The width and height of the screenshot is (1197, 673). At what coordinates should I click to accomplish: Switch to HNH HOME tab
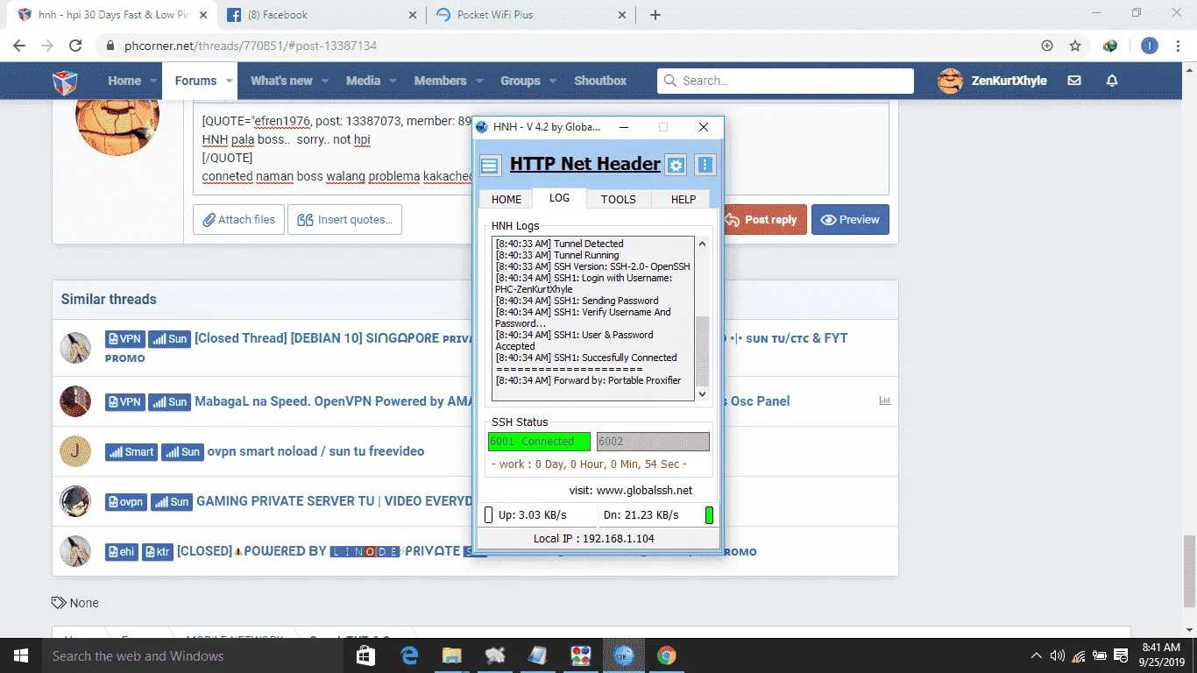click(506, 199)
